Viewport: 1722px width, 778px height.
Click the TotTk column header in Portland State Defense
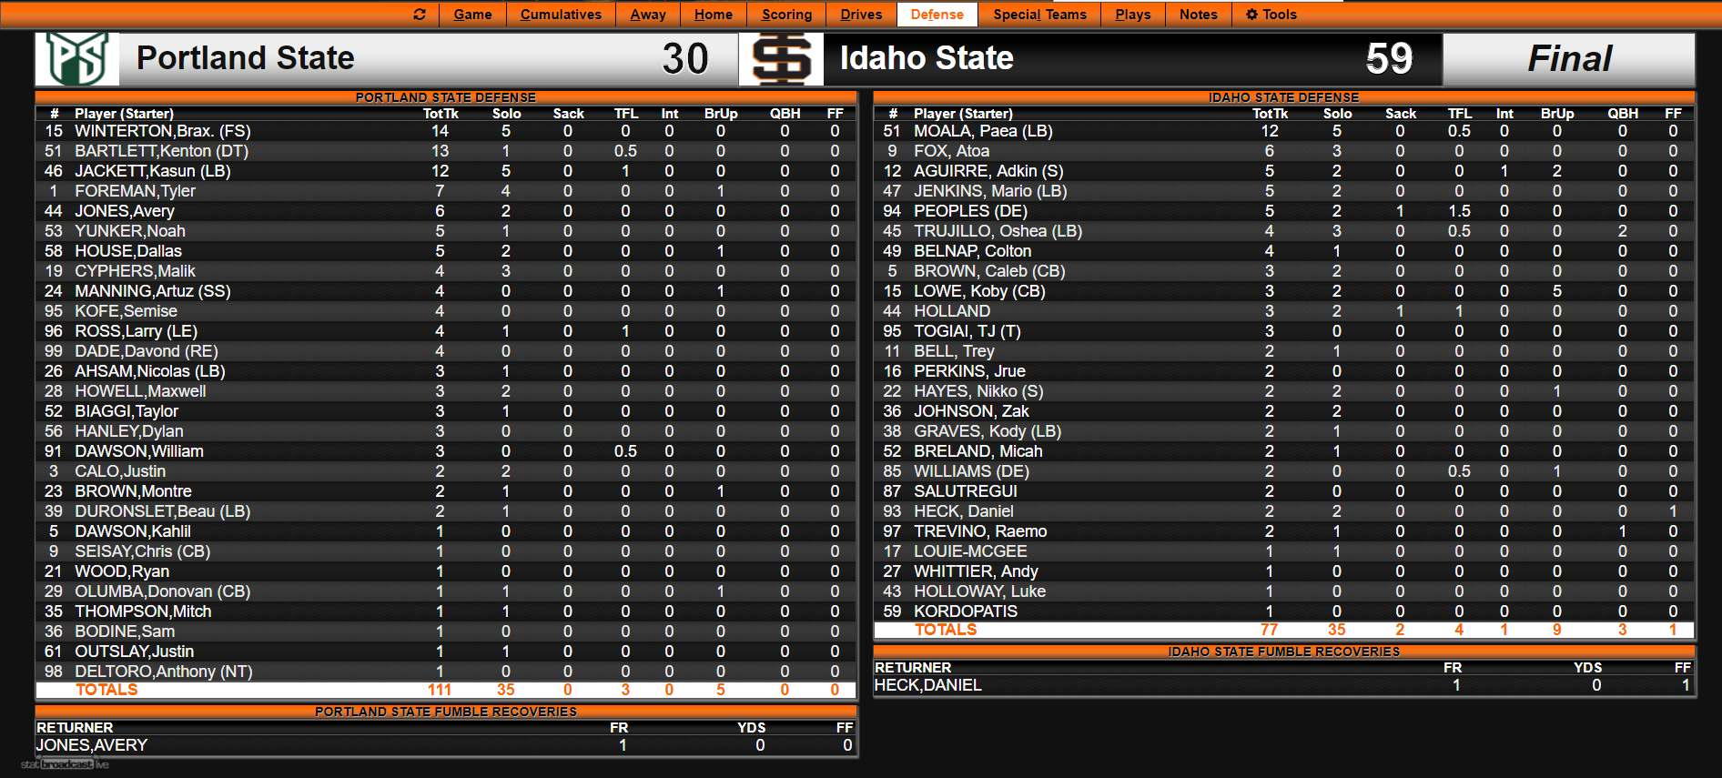point(441,114)
